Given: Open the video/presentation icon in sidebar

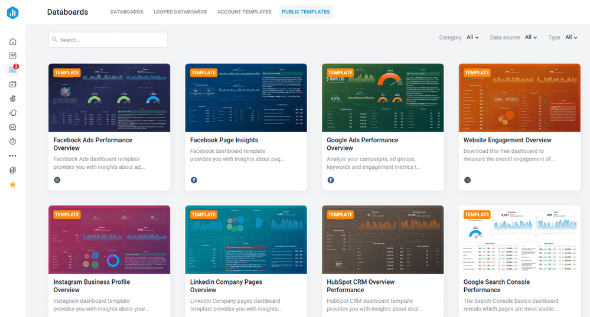Looking at the screenshot, I should 13,84.
